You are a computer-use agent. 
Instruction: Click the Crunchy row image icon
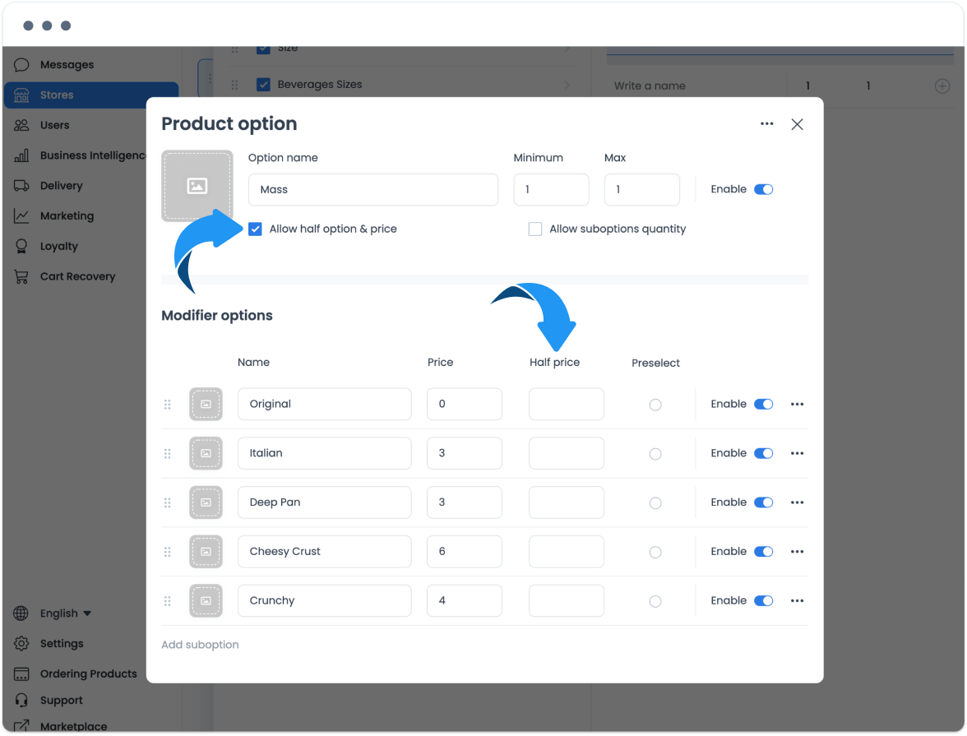coord(206,601)
